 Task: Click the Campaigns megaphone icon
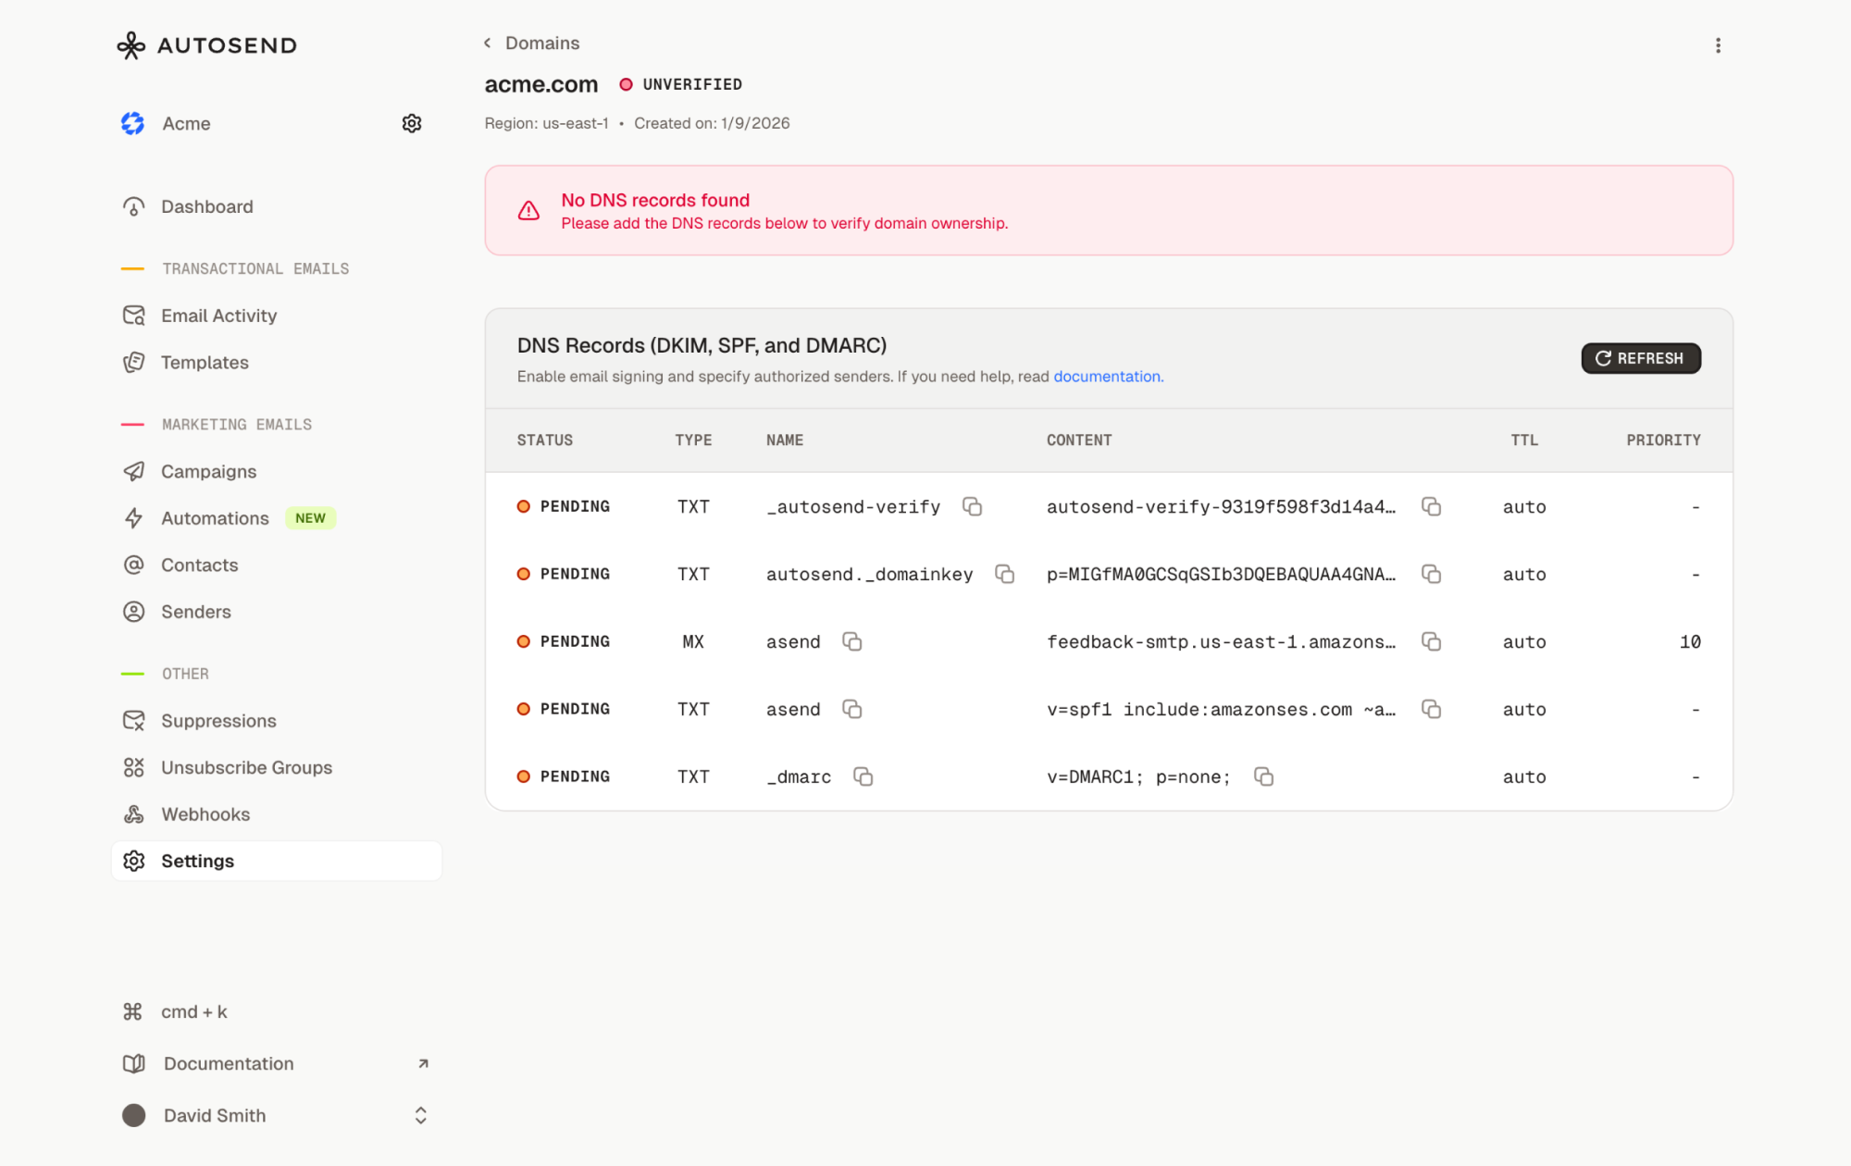click(x=133, y=471)
